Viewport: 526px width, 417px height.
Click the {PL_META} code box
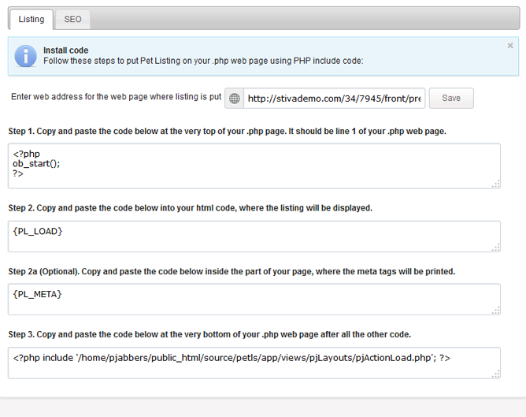(254, 300)
